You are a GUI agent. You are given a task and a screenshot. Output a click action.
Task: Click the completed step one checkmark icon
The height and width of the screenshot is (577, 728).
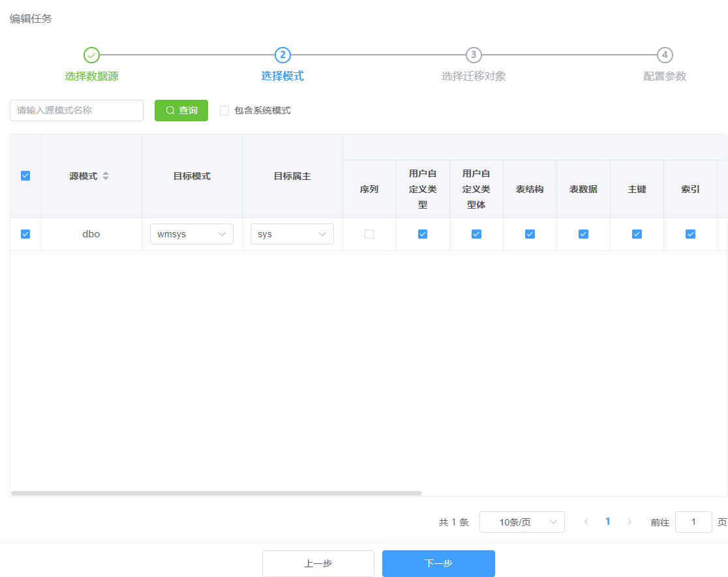tap(91, 55)
